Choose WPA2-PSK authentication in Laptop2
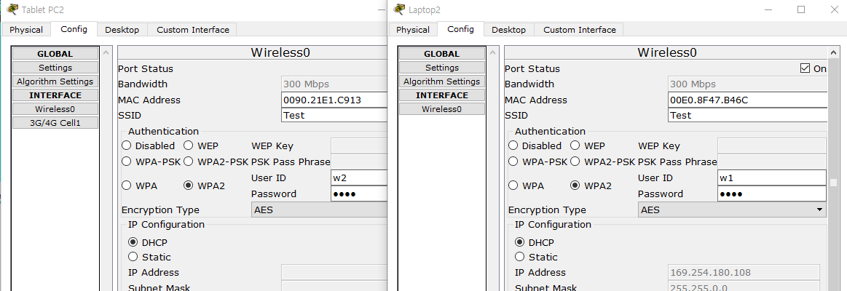 [x=575, y=162]
